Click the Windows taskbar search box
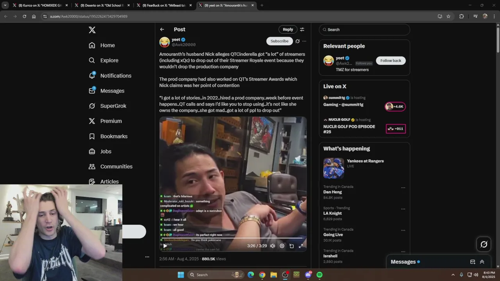 216,275
